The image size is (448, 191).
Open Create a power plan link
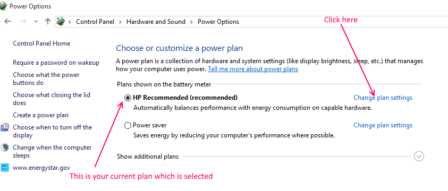point(40,115)
